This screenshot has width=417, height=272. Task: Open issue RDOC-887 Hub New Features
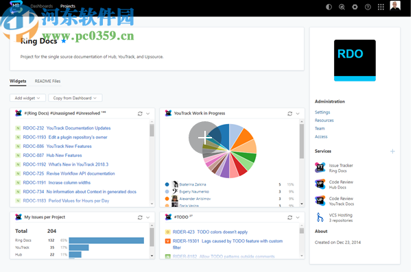(x=52, y=155)
